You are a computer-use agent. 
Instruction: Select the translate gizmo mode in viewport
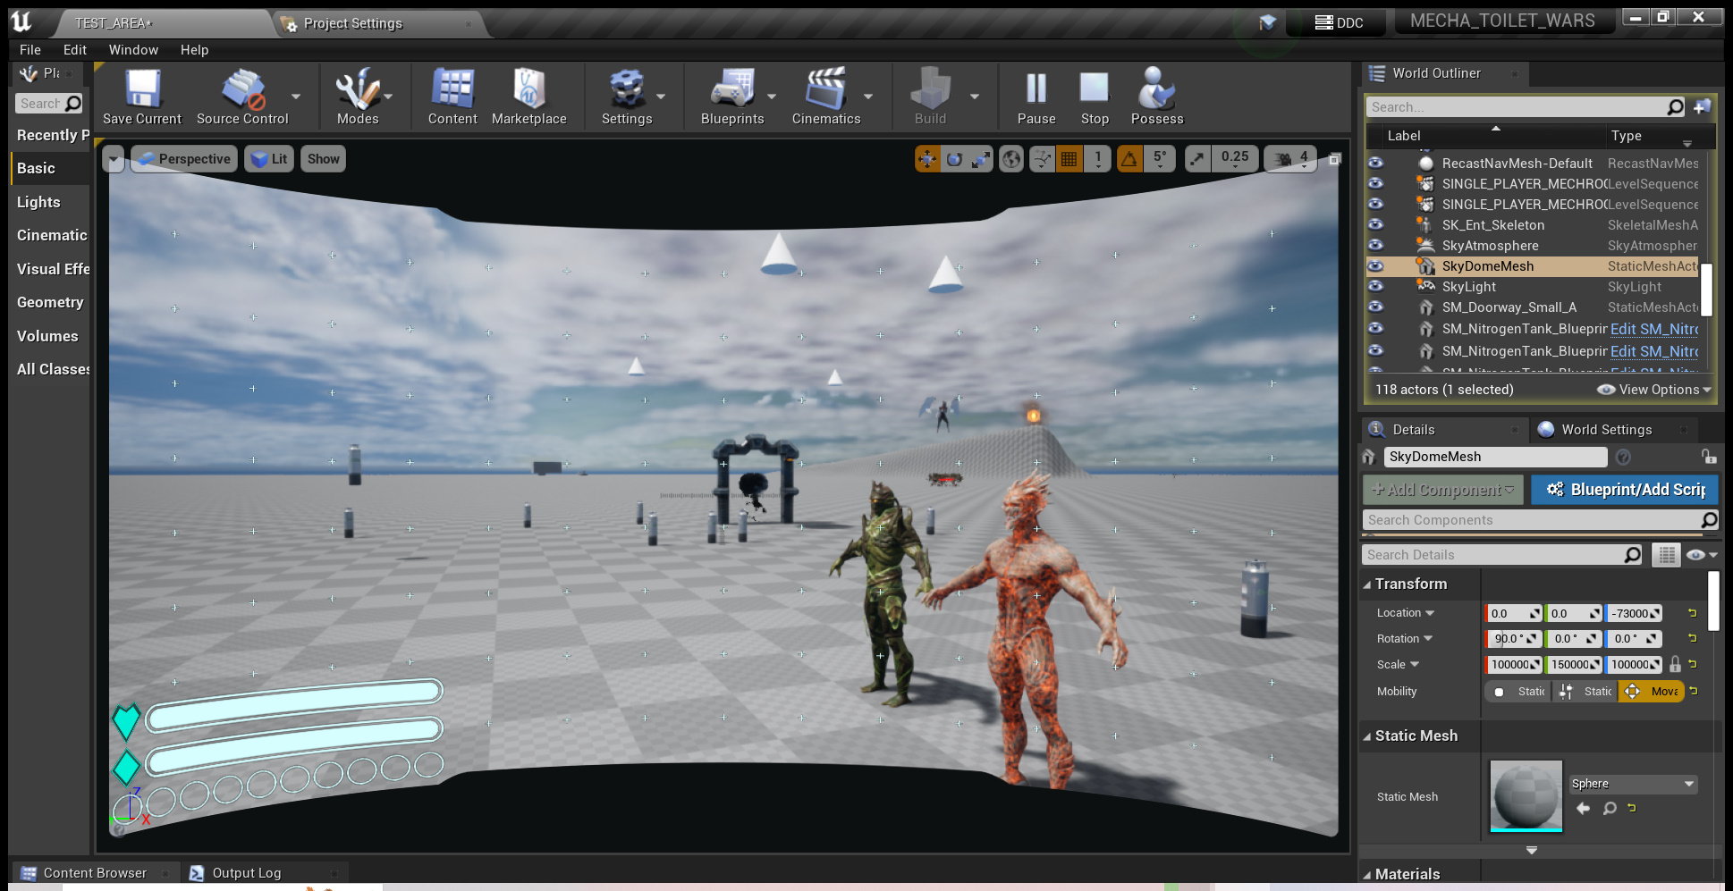pyautogui.click(x=927, y=159)
